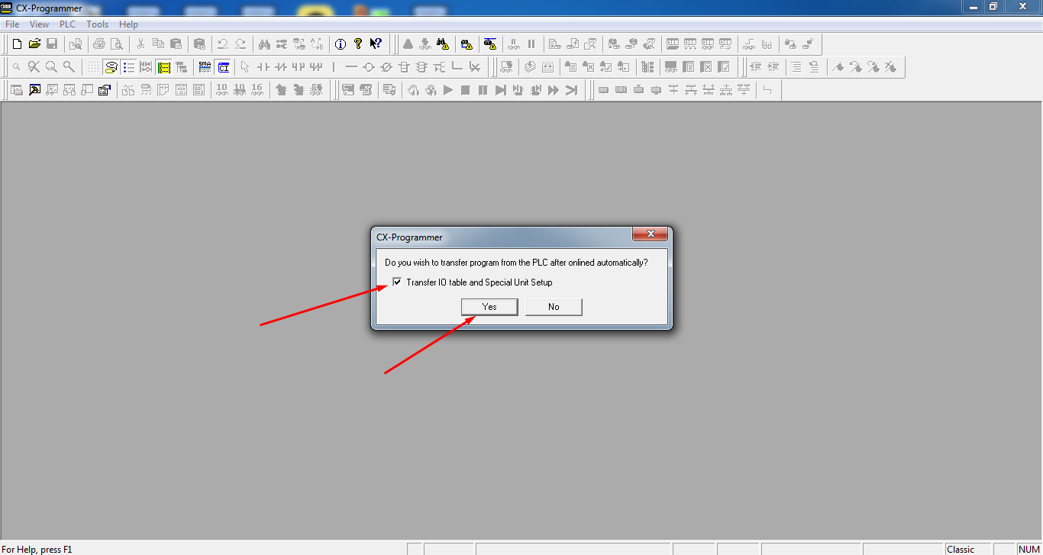
Task: Click the simulation Stop square icon
Action: coord(466,90)
